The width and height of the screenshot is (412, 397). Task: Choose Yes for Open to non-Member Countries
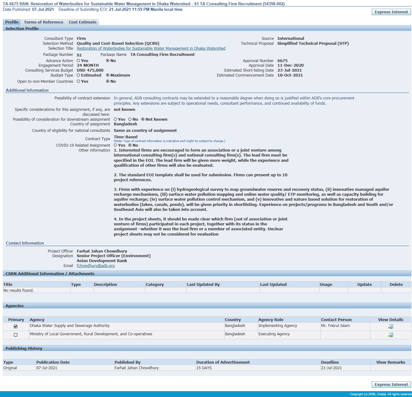[78, 81]
